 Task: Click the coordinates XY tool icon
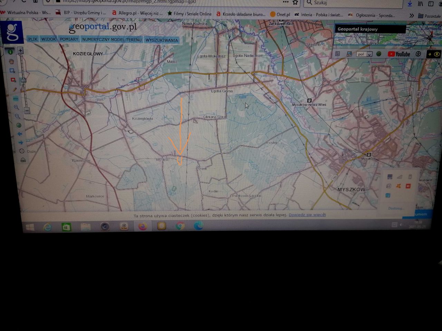(x=16, y=99)
